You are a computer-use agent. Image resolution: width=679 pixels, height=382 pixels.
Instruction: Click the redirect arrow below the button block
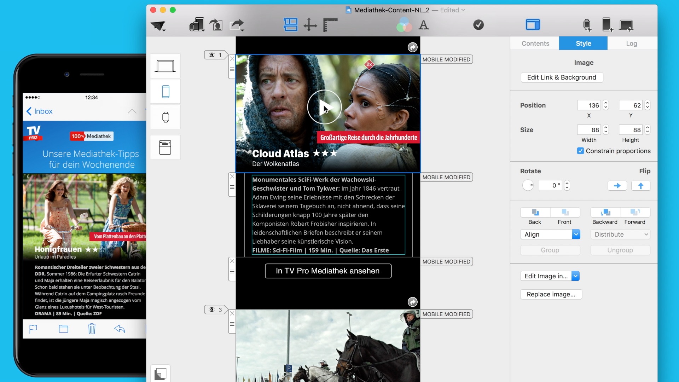pos(412,302)
